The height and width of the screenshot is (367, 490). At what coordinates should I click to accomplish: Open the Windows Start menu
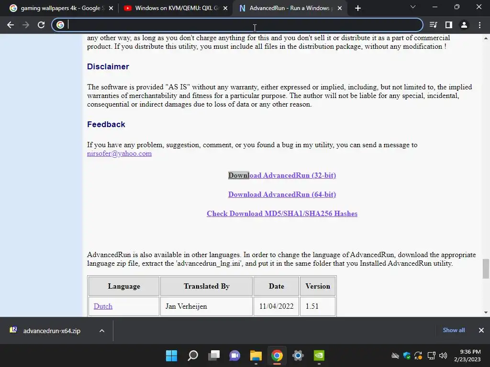point(172,356)
